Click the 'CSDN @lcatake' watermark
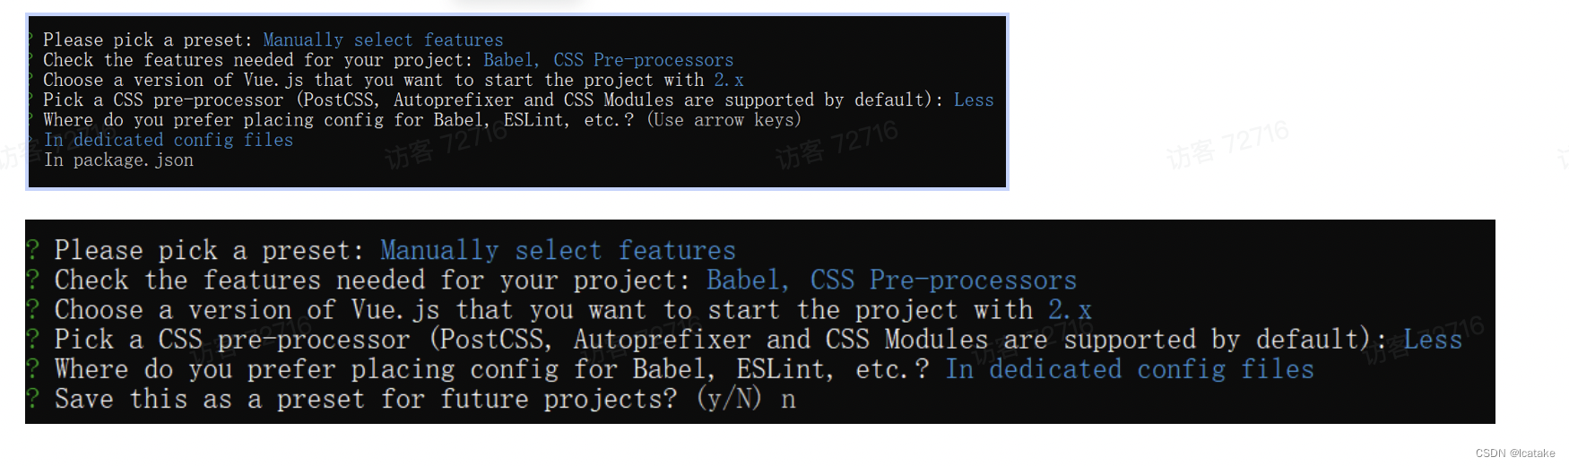This screenshot has width=1569, height=466. click(x=1515, y=453)
